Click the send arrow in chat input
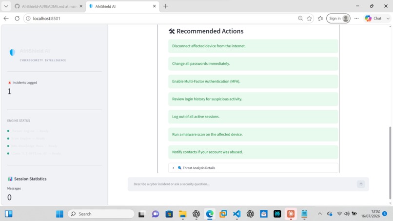 (x=361, y=184)
